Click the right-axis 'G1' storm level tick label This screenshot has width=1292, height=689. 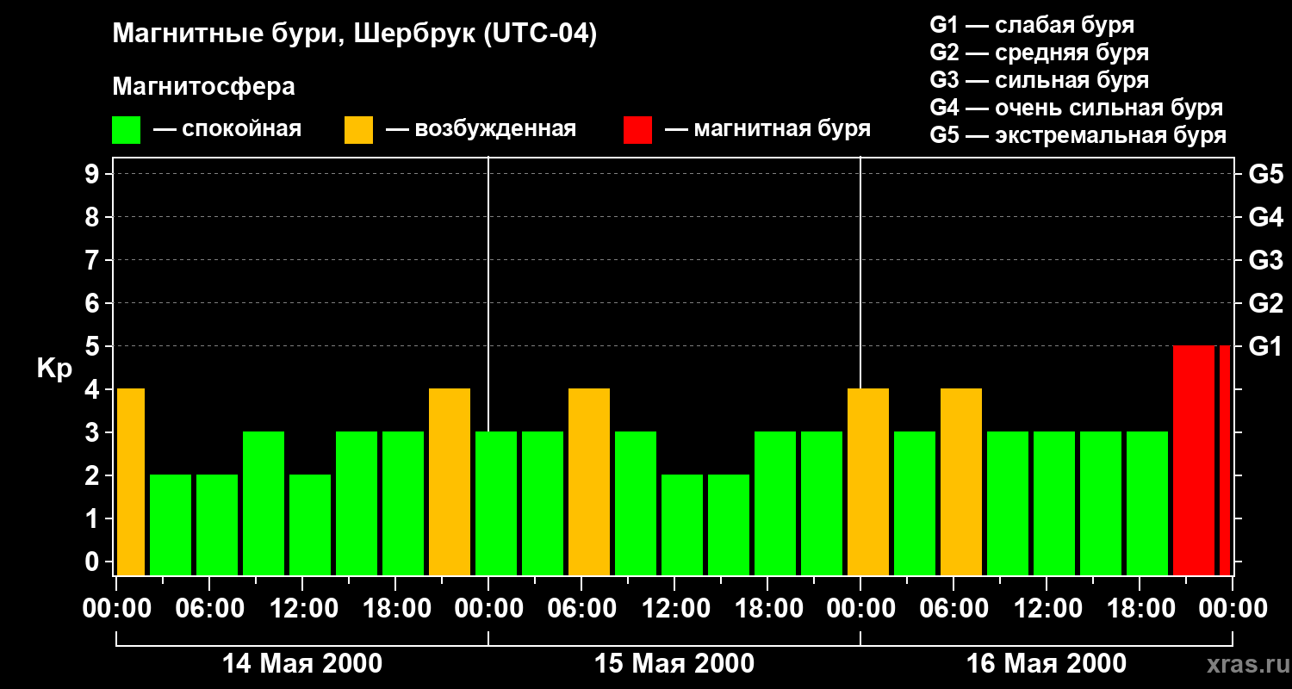click(x=1266, y=346)
